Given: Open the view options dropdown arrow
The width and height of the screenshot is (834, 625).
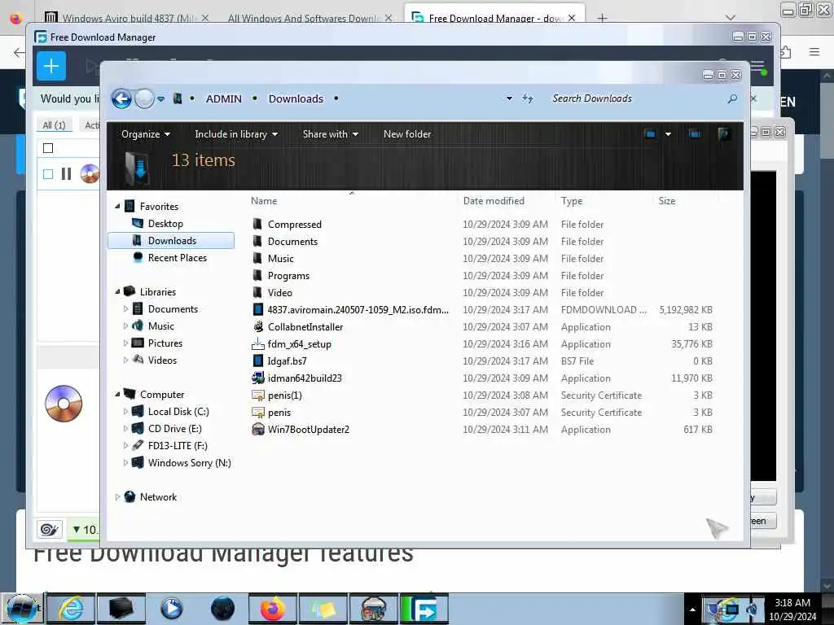Looking at the screenshot, I should (668, 134).
